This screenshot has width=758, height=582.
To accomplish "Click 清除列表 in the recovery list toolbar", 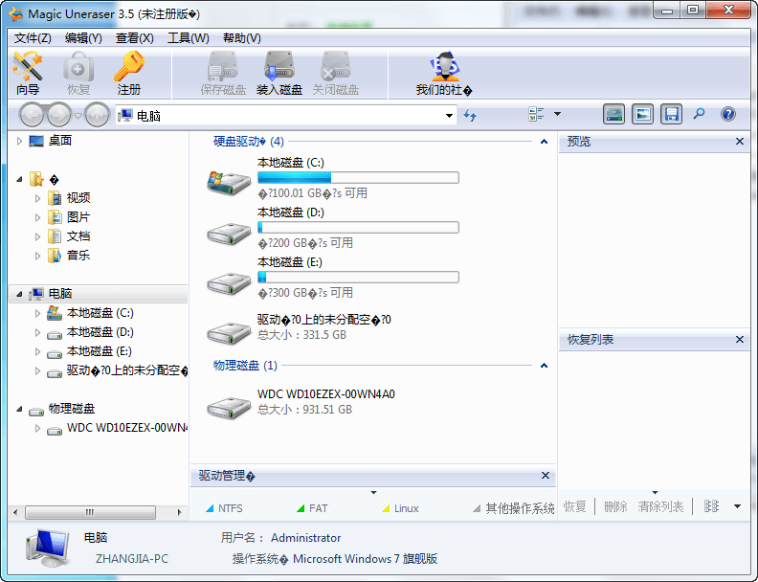I will click(660, 506).
